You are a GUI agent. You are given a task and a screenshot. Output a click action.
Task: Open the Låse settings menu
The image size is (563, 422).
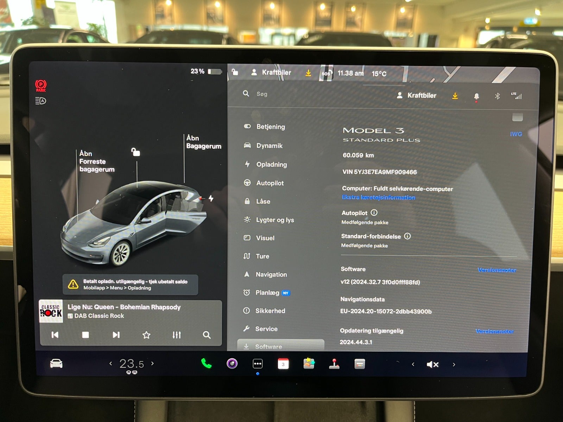pos(257,201)
